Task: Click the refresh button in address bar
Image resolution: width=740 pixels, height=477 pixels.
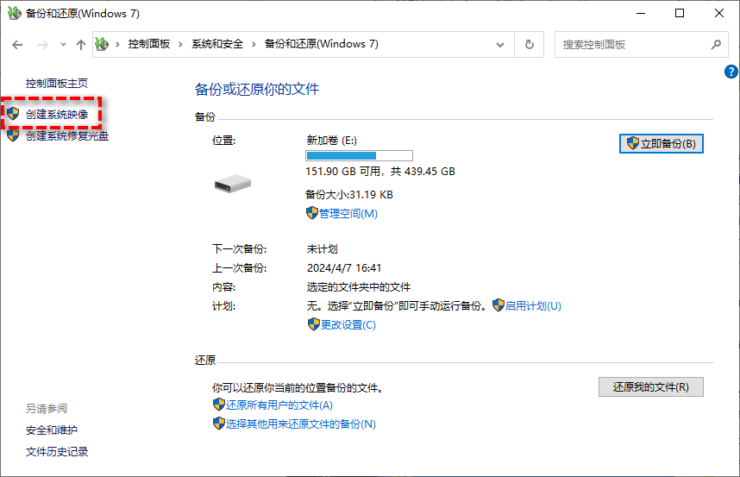Action: pyautogui.click(x=530, y=45)
